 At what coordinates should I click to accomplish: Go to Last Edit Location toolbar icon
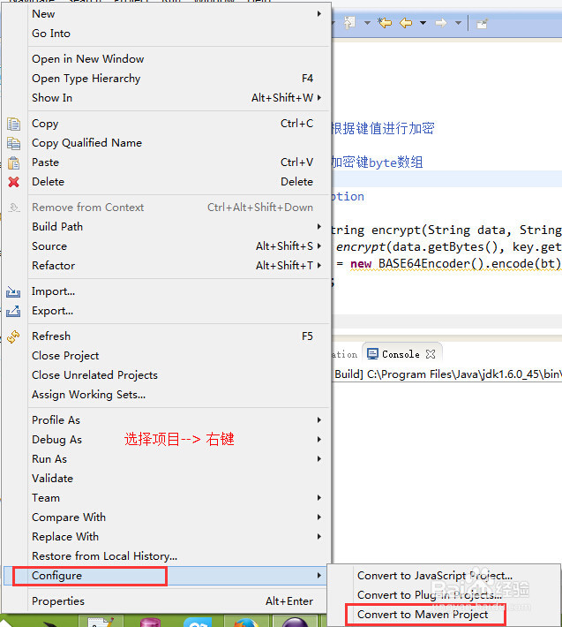click(x=385, y=23)
